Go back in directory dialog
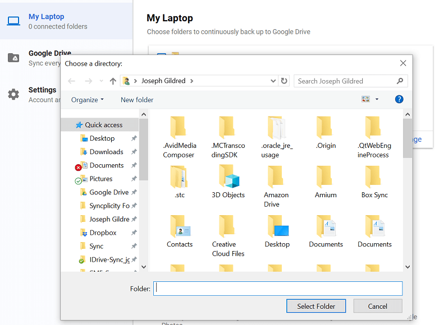448x325 pixels. (x=71, y=81)
